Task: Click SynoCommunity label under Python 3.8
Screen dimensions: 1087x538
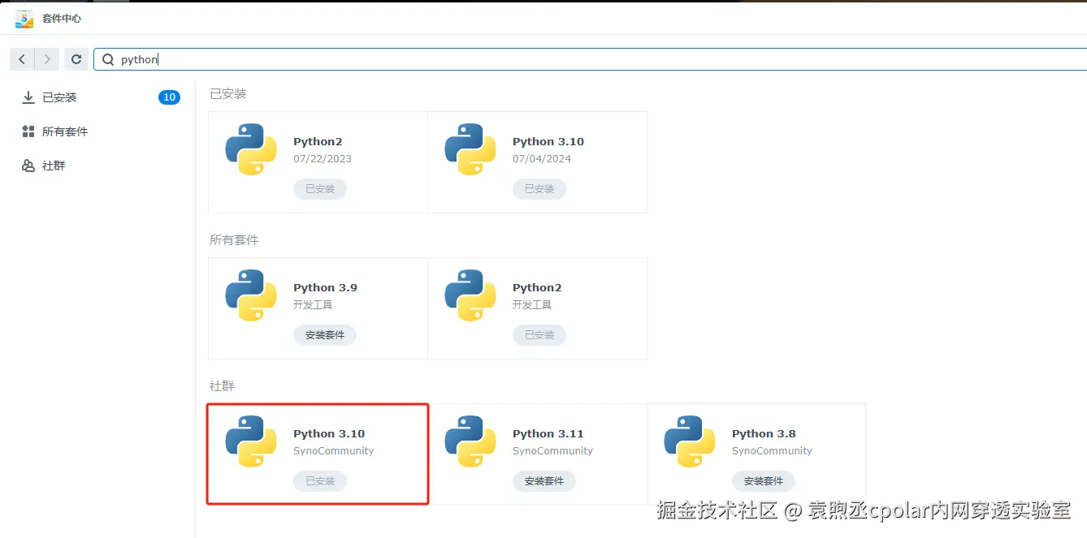Action: pyautogui.click(x=772, y=451)
